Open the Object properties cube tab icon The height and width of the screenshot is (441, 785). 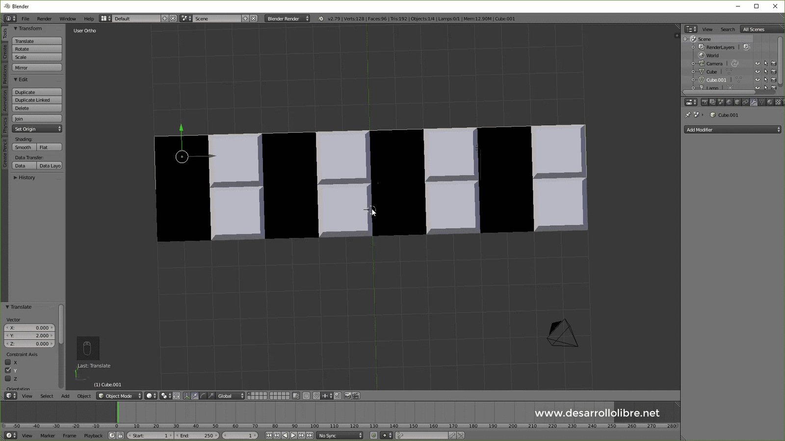pyautogui.click(x=737, y=102)
